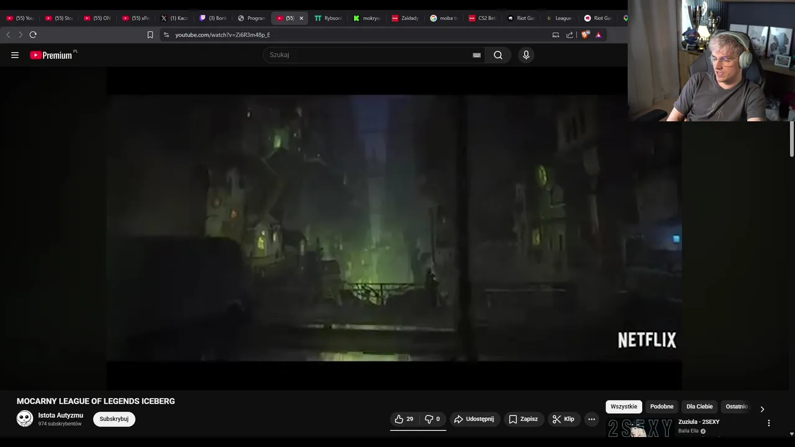Click the magnifying glass search button
The height and width of the screenshot is (447, 795).
(498, 55)
